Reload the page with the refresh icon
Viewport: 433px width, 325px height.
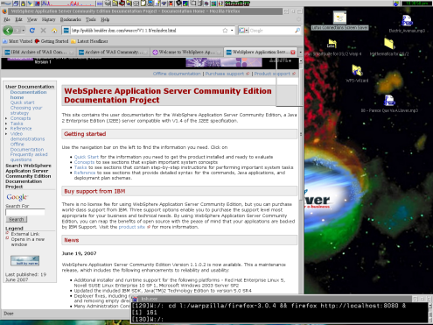(32, 30)
